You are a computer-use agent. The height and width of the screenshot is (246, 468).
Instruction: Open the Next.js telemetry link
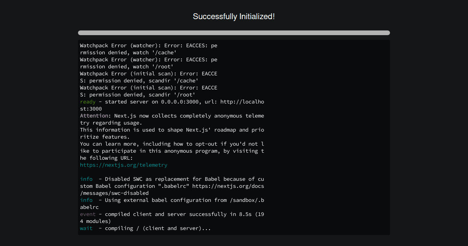pyautogui.click(x=123, y=165)
